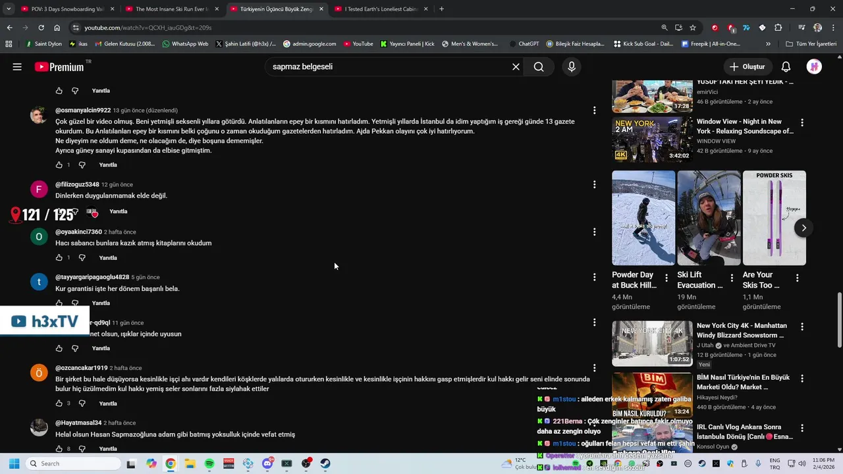Like the comment by @oyaakinci7360

point(59,257)
